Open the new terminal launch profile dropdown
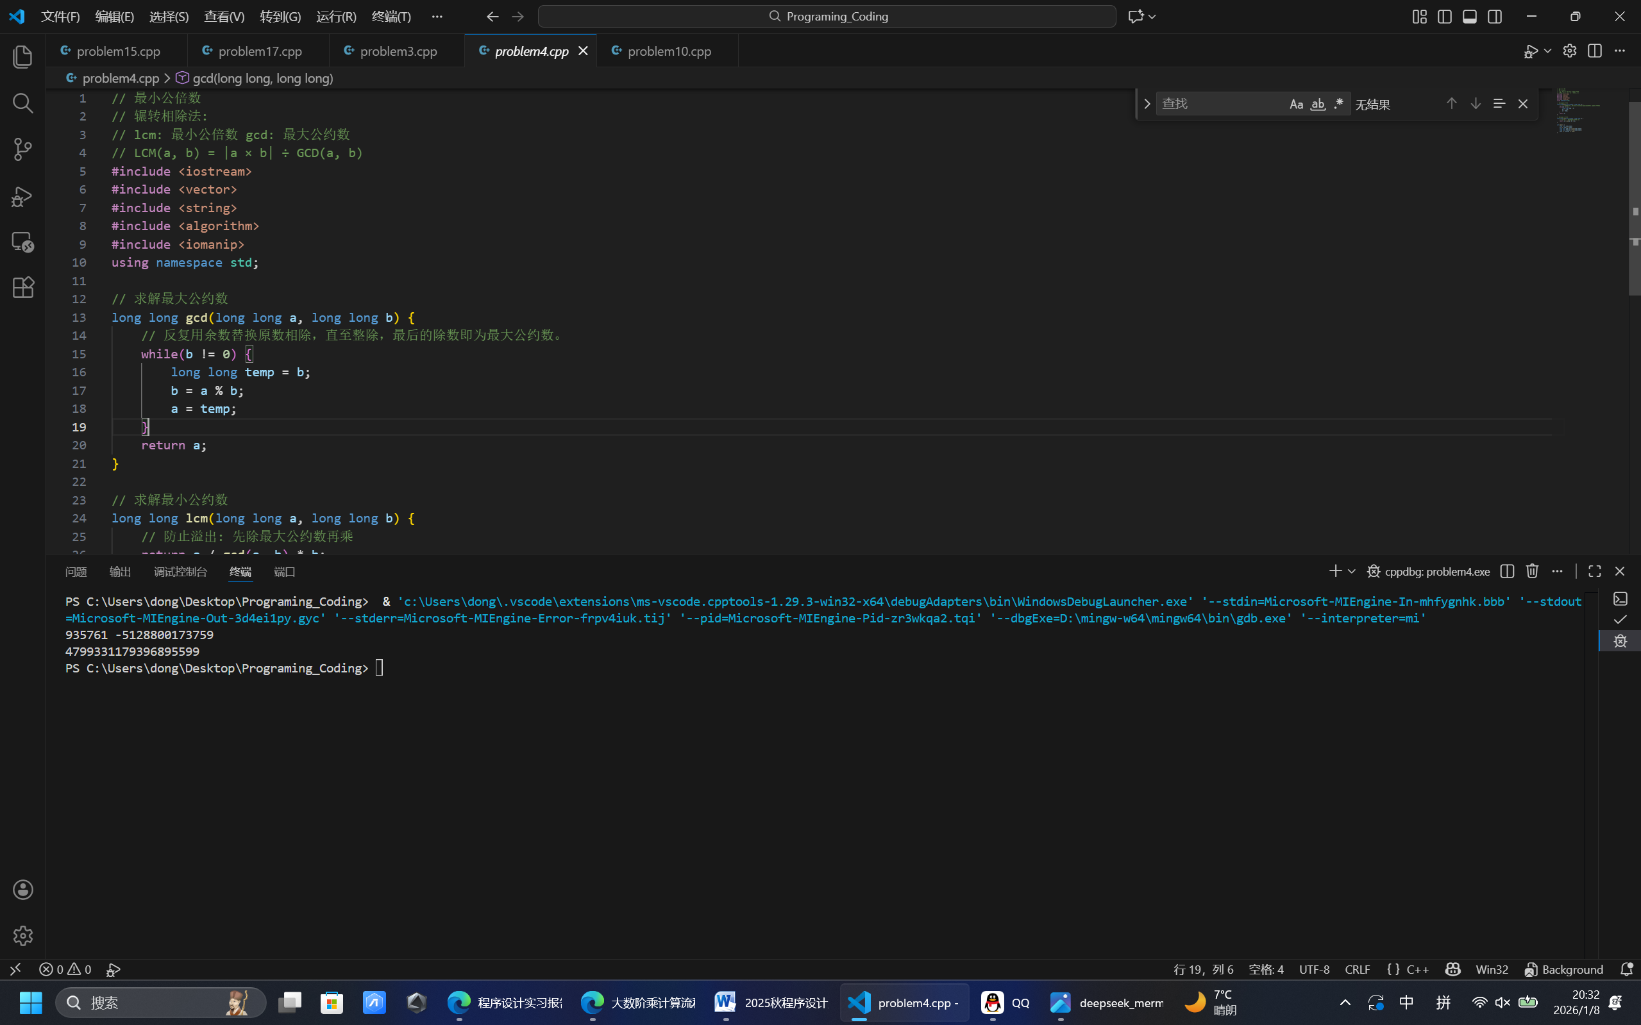Viewport: 1641px width, 1025px height. [1351, 572]
